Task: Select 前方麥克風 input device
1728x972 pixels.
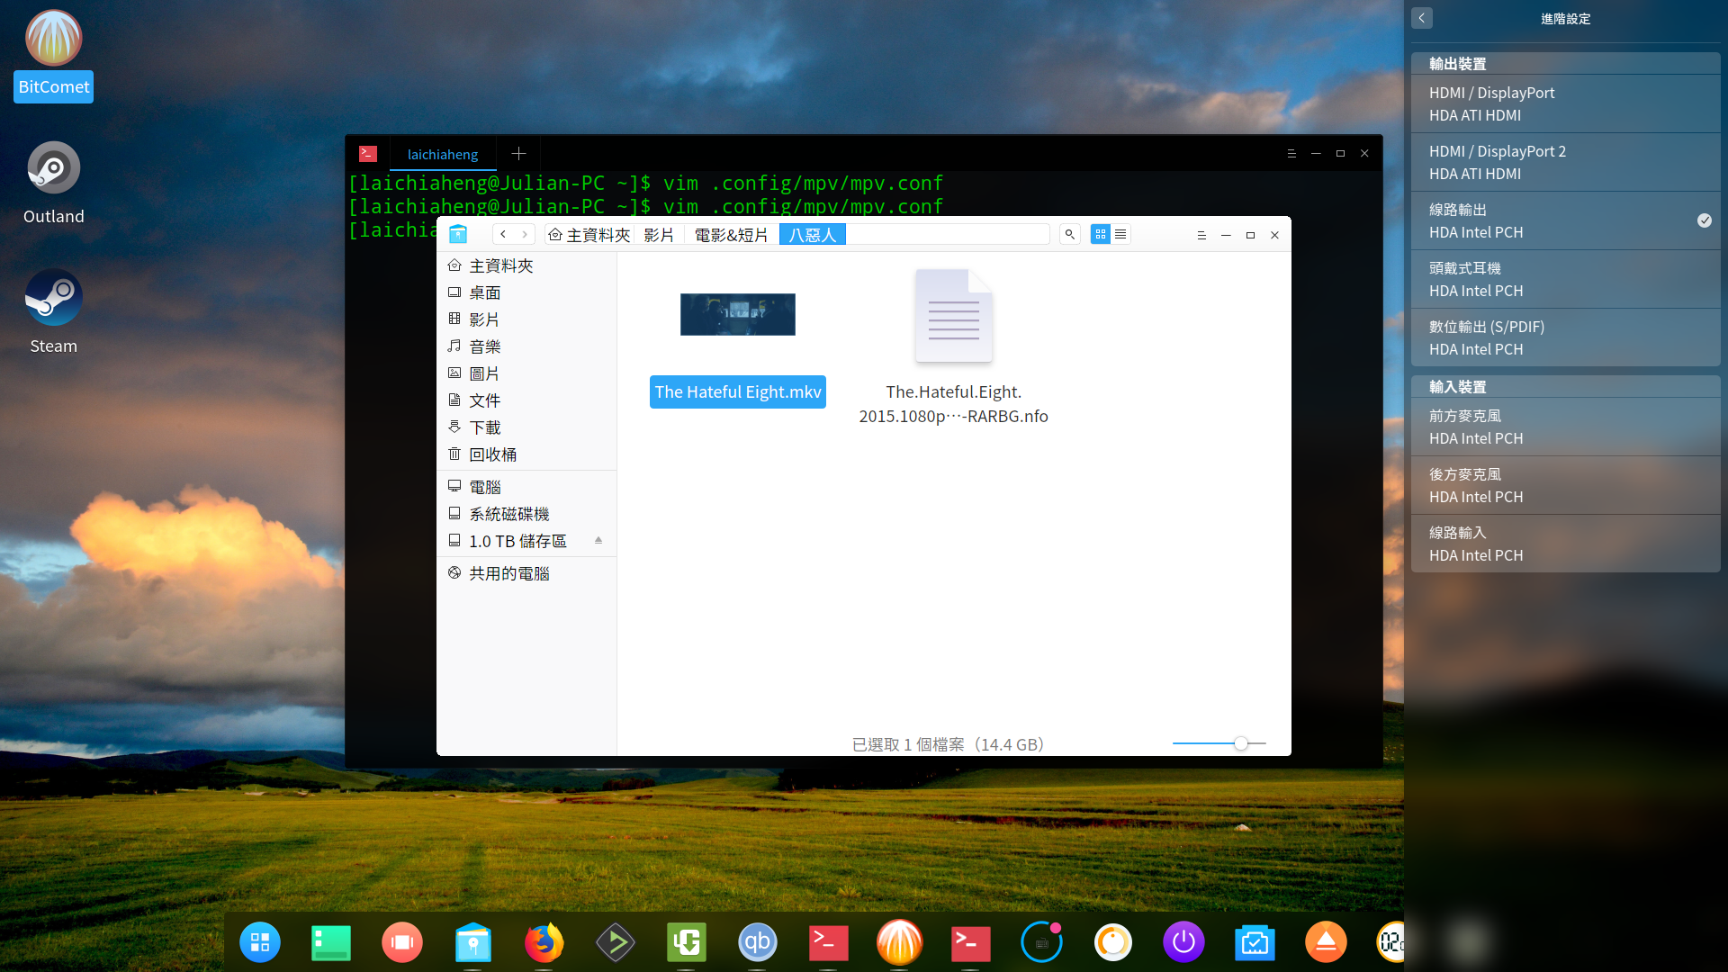Action: (x=1566, y=427)
